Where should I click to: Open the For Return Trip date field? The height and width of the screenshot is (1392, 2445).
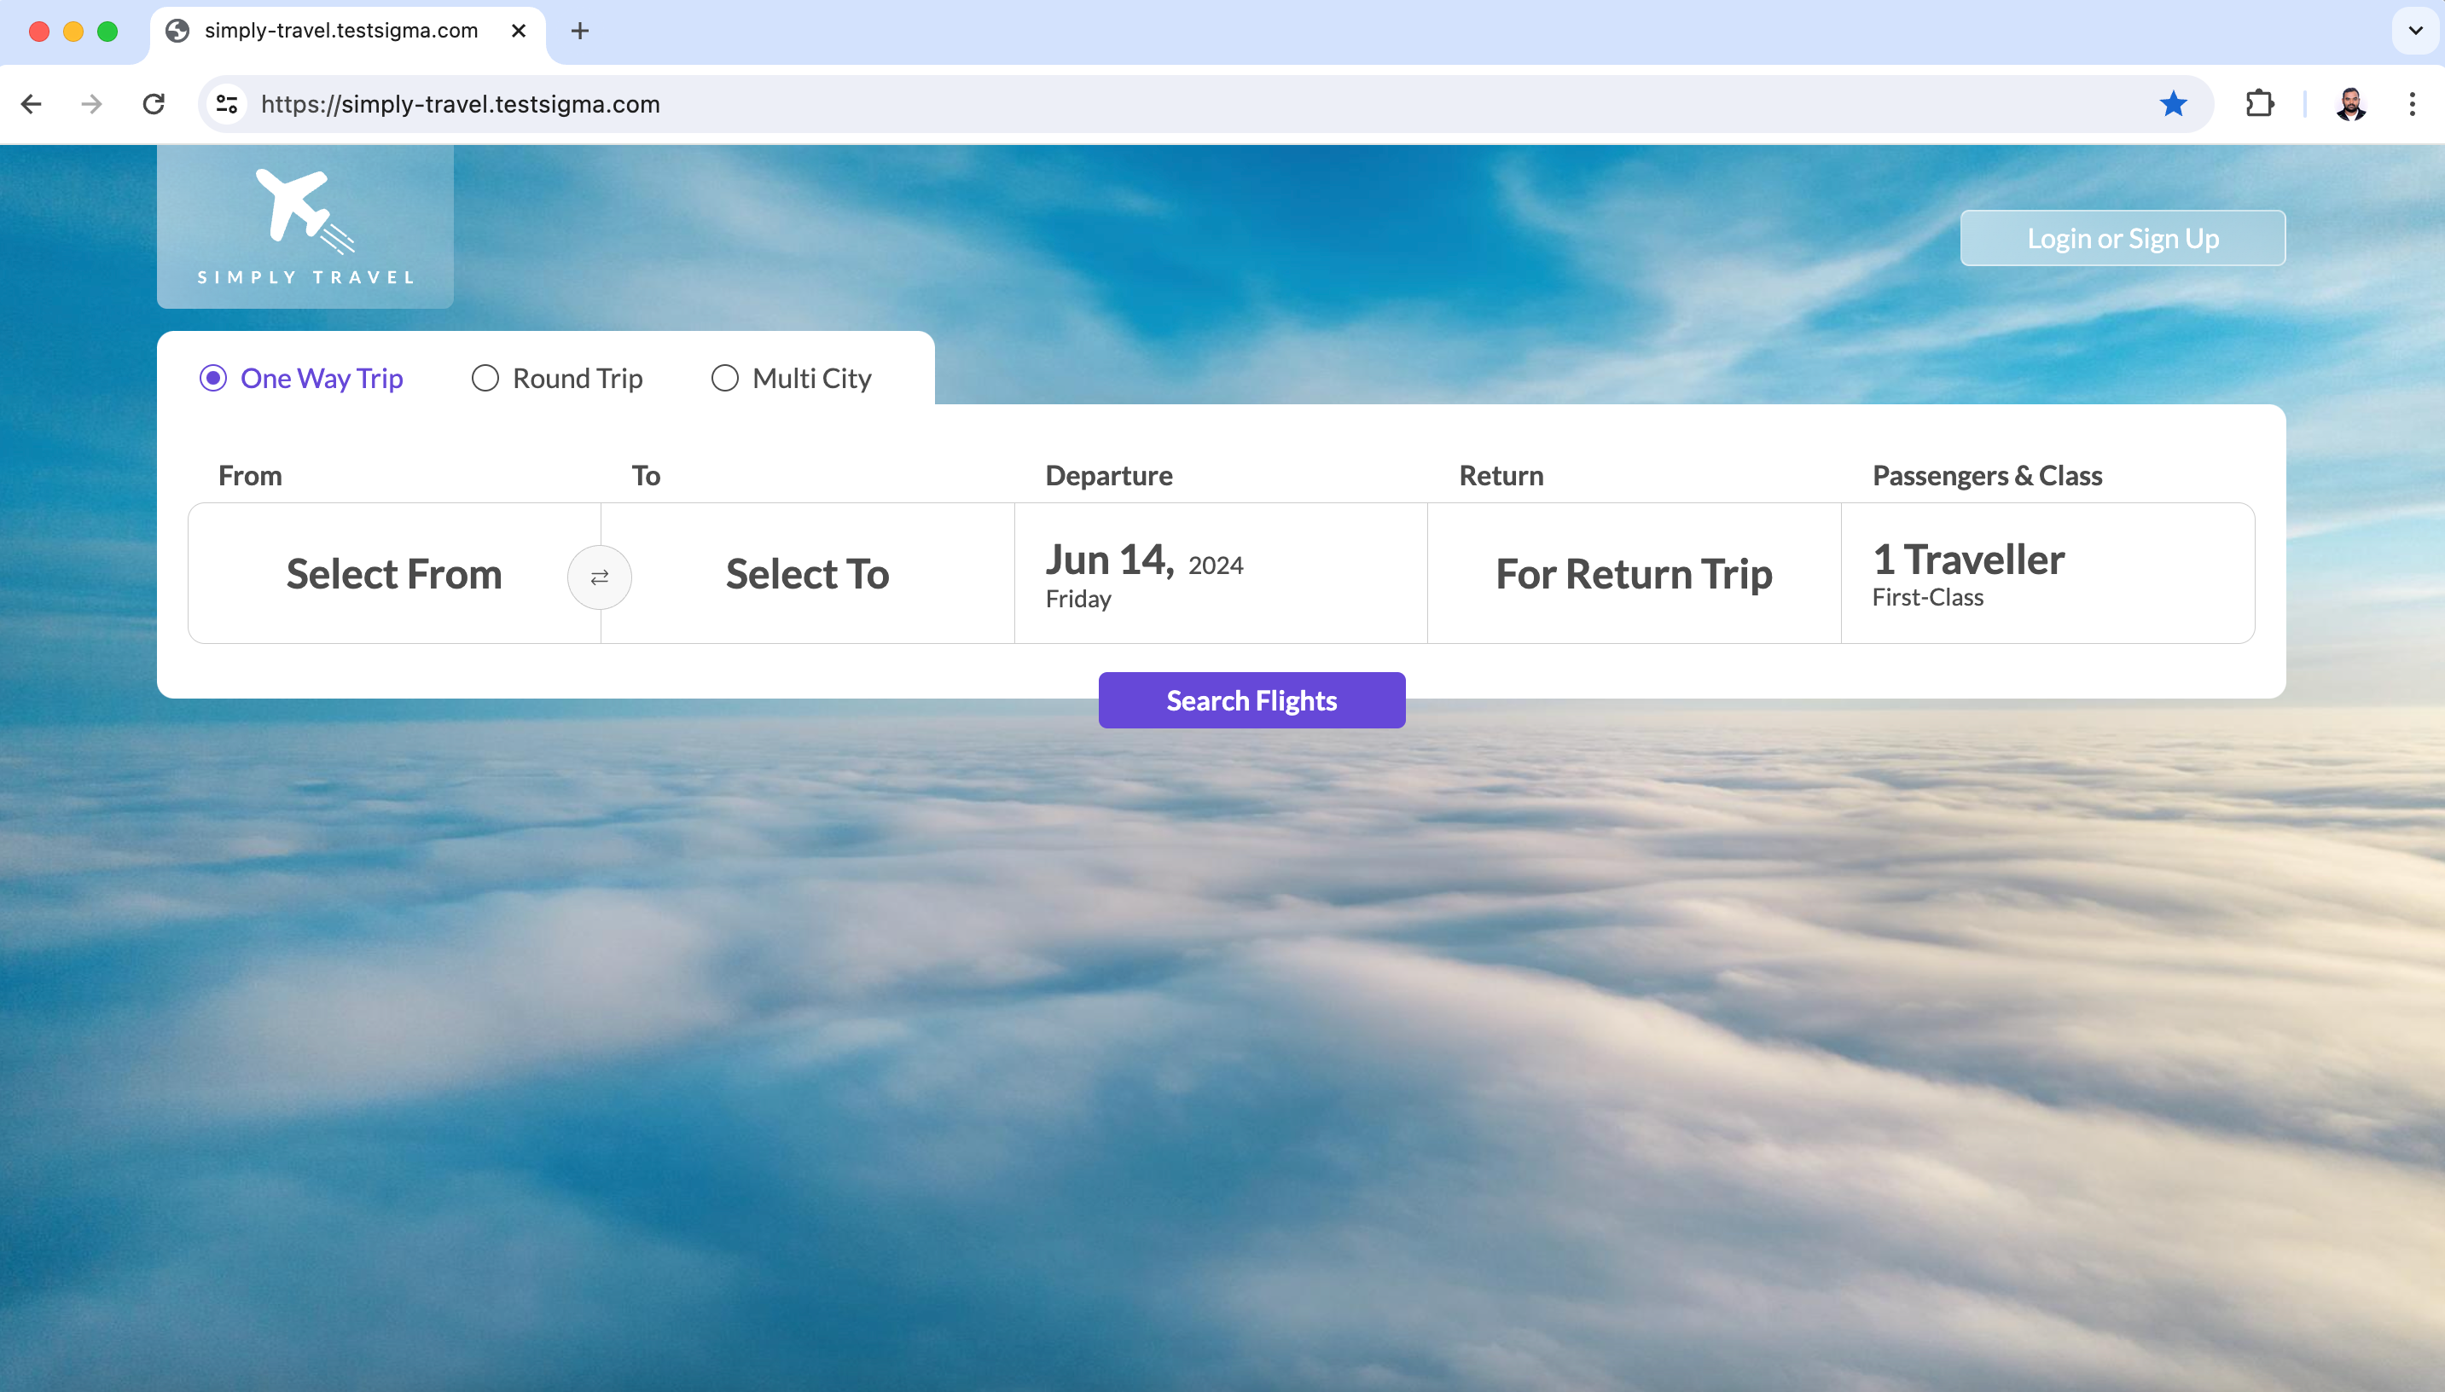pos(1635,574)
